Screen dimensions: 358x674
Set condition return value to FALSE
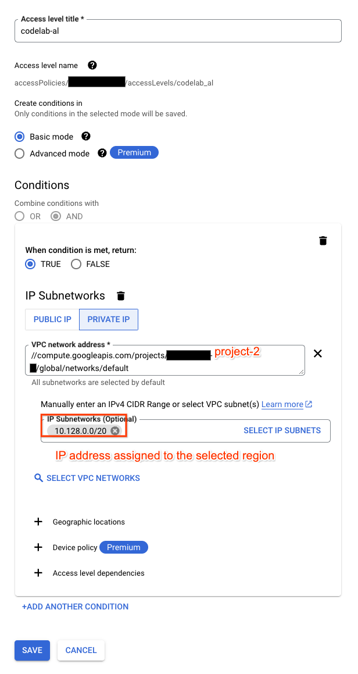[76, 264]
